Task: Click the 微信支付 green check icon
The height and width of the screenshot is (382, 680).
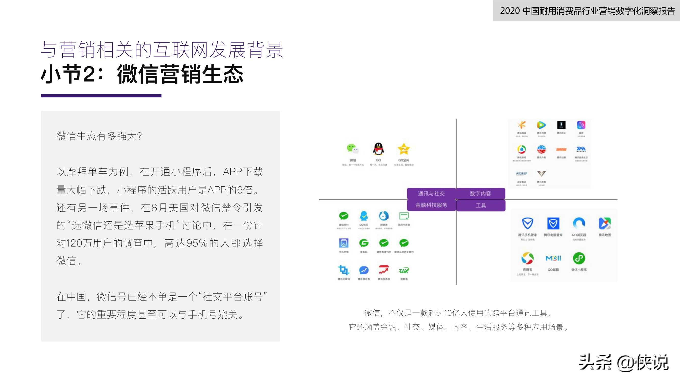Action: click(x=344, y=216)
